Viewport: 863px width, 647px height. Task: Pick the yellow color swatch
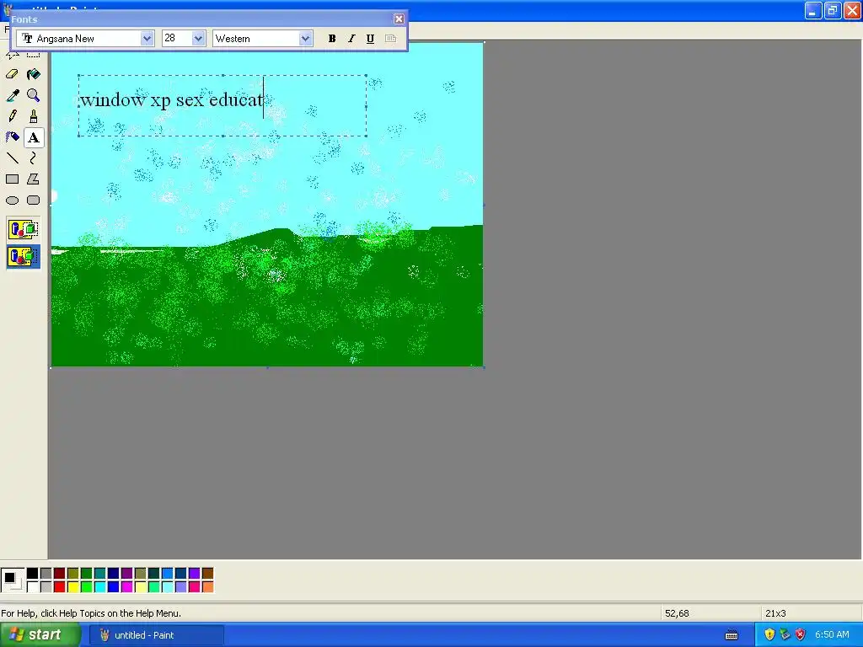point(72,587)
